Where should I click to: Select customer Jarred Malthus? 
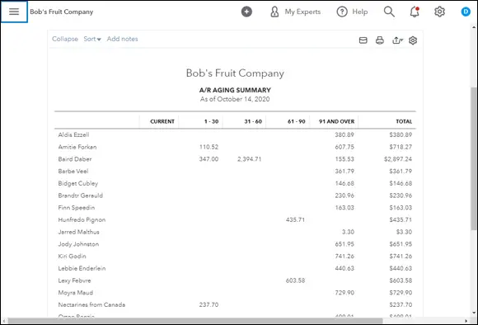pyautogui.click(x=78, y=233)
